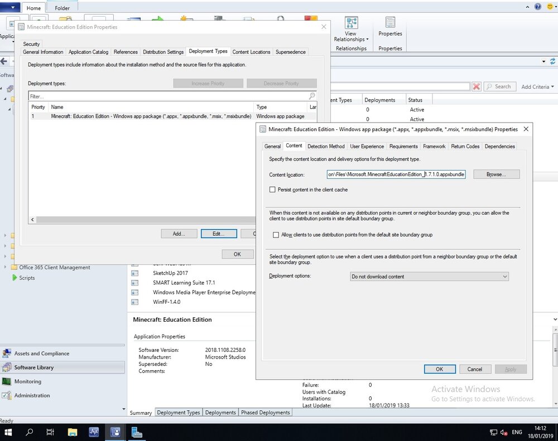Open the Supersedence tab in Minecraft Properties
558x441 pixels.
pyautogui.click(x=290, y=51)
